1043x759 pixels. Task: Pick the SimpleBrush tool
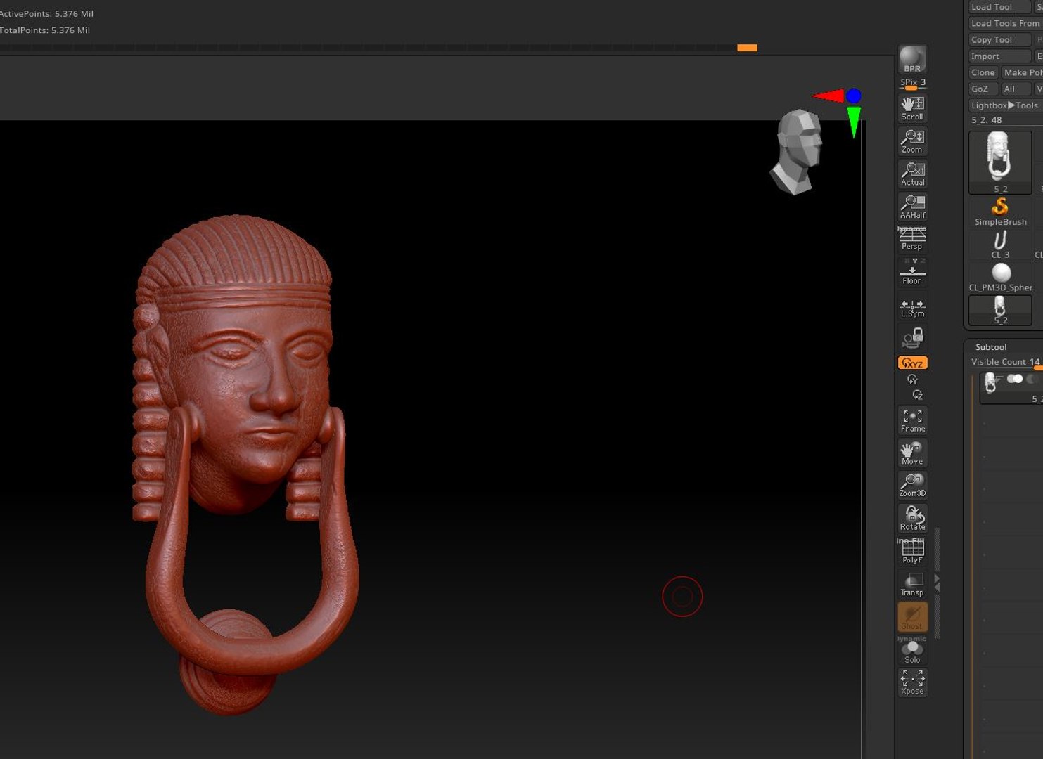(1000, 212)
